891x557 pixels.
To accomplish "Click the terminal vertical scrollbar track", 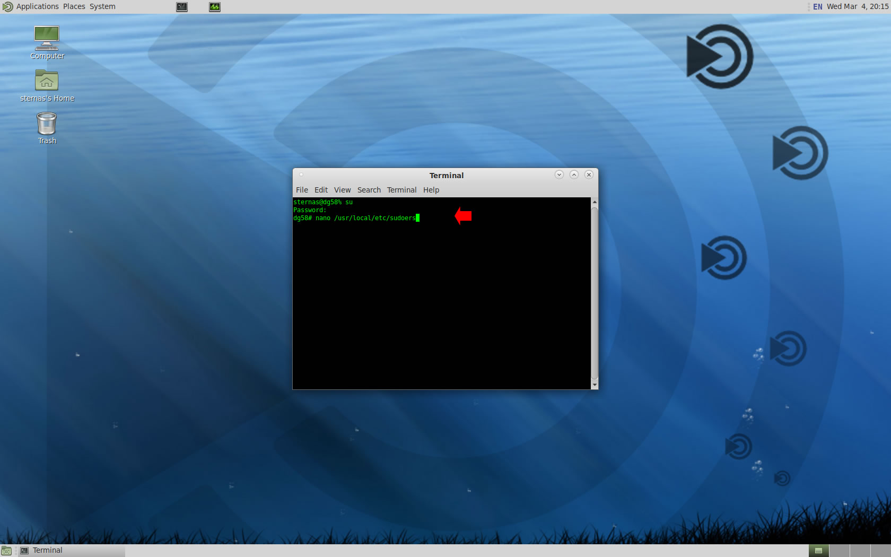I will (x=595, y=293).
